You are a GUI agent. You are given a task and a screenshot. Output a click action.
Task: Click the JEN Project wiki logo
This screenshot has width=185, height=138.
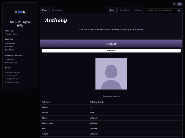tap(20, 12)
